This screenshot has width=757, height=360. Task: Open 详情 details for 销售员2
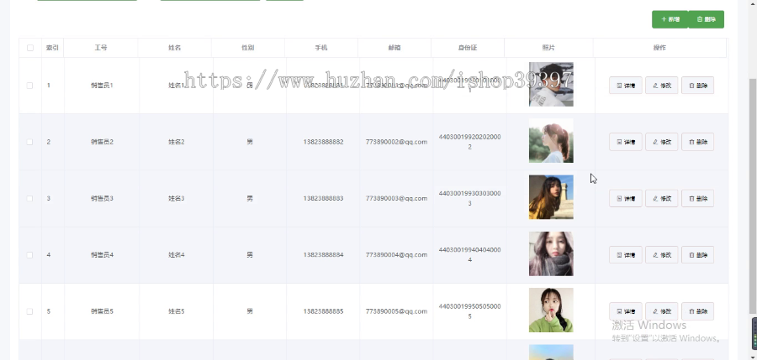pyautogui.click(x=626, y=142)
